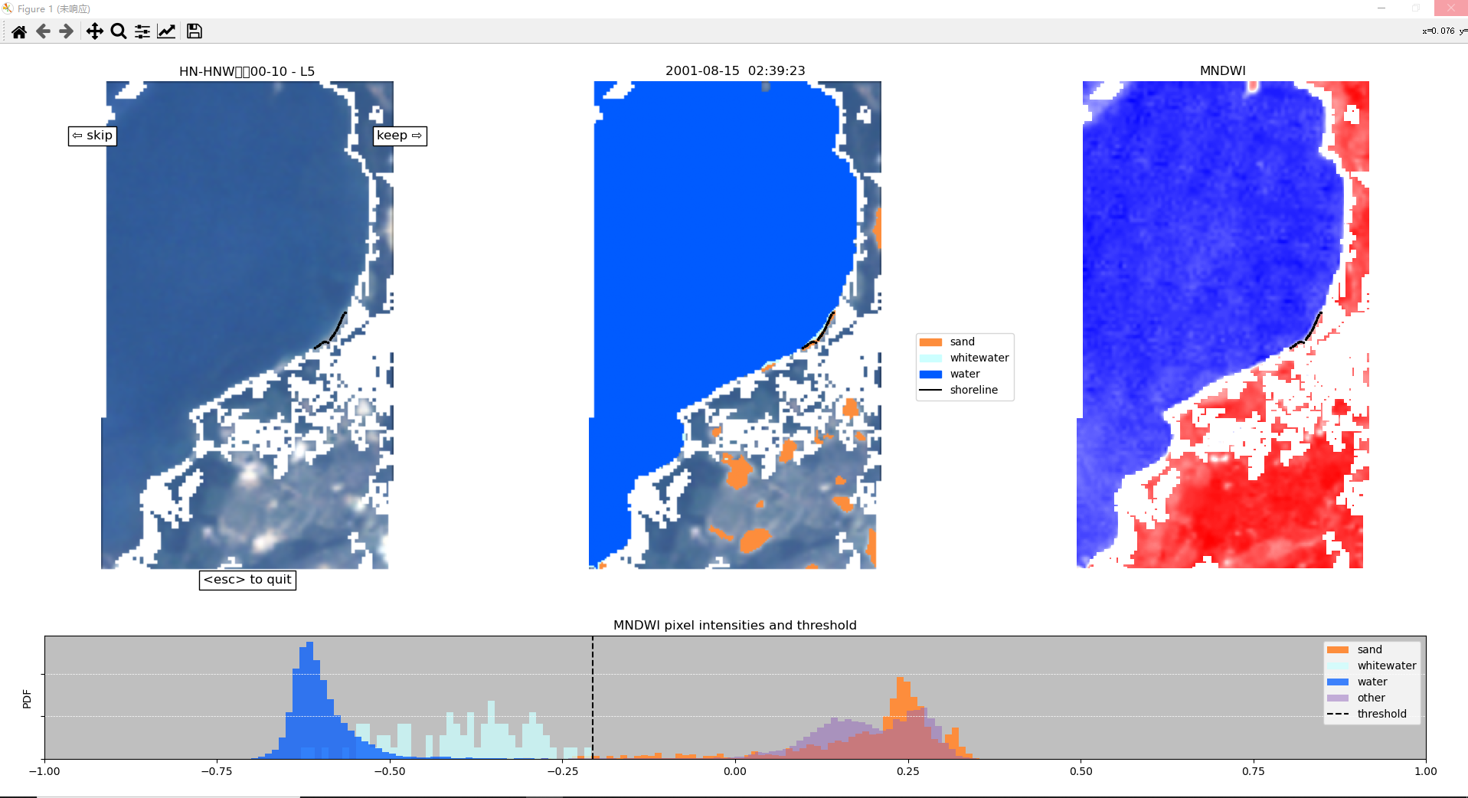Activate the Zoom-to-rectangle tool

[118, 31]
